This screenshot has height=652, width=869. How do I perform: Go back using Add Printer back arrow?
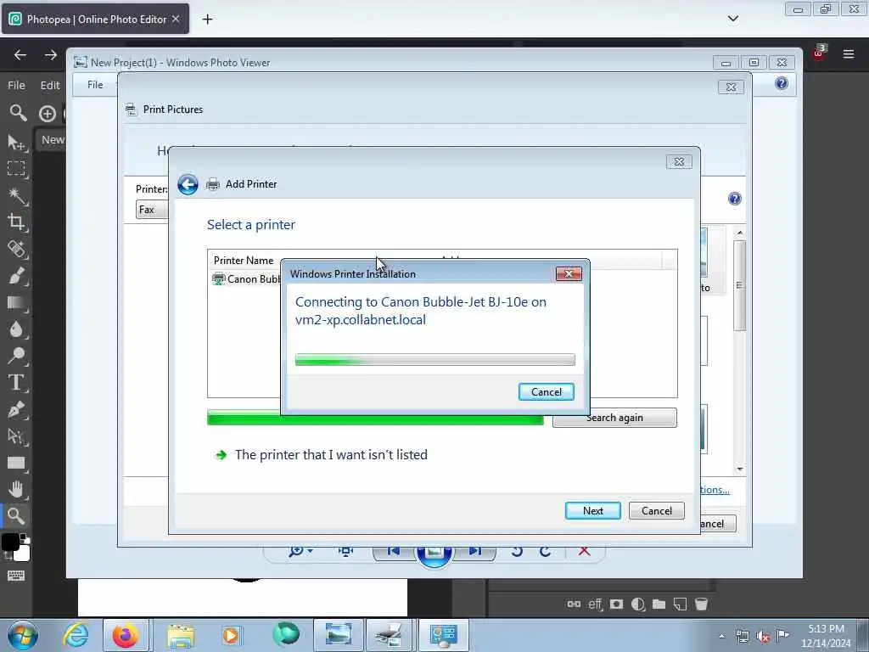click(x=188, y=184)
